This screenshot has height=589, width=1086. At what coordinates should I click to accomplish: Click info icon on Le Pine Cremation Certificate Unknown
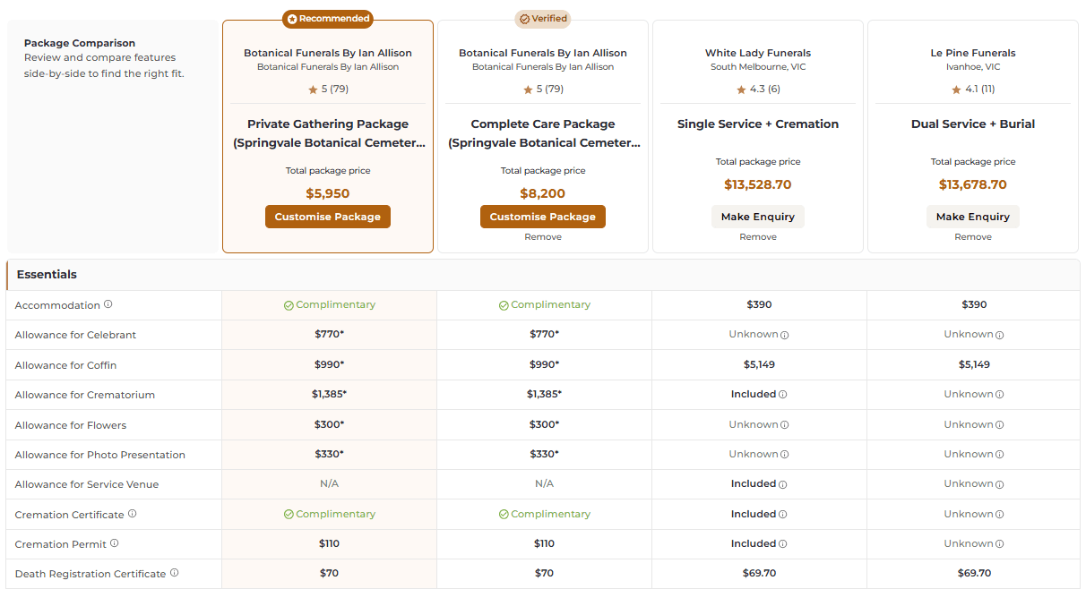(x=999, y=515)
